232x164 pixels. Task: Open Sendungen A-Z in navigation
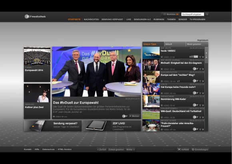tap(142, 19)
